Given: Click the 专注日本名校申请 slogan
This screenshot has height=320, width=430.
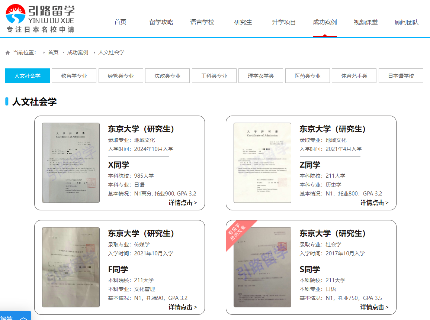Looking at the screenshot, I should coord(40,30).
